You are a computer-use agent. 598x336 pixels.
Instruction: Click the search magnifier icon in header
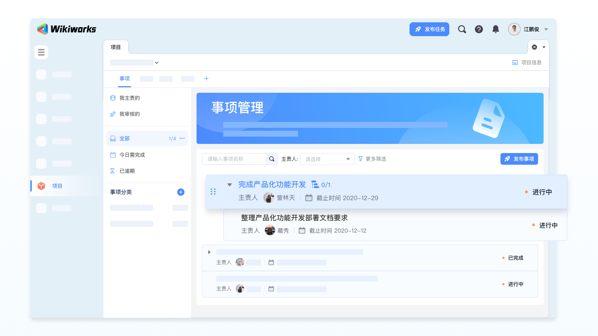(x=462, y=29)
